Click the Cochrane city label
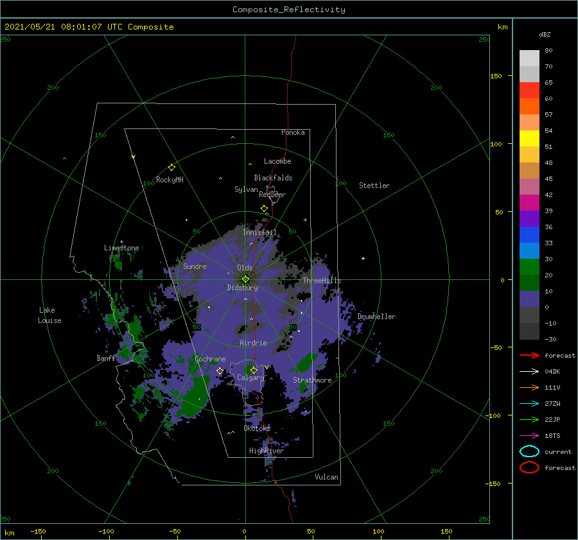 coord(210,359)
